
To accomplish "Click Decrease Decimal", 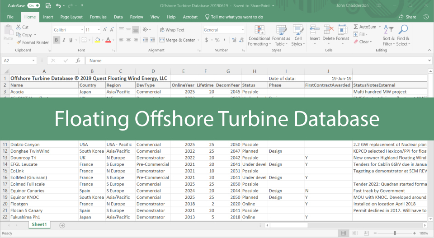I will coord(241,40).
